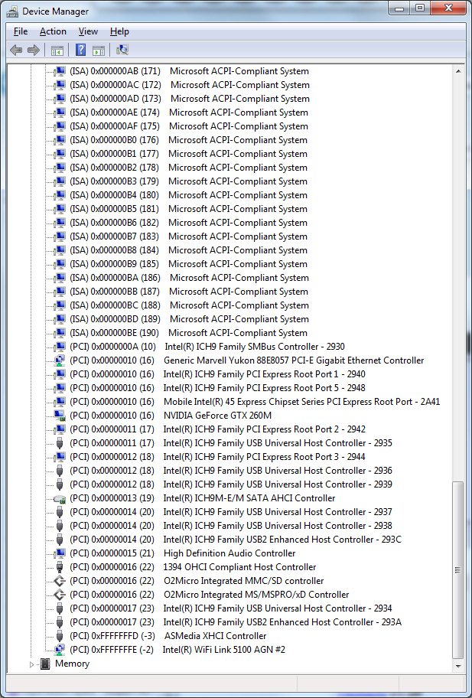Select (ISA) 0x000000B5 (181) ACPI-Compliant System row
Viewport: 472px width, 698px height.
click(189, 209)
